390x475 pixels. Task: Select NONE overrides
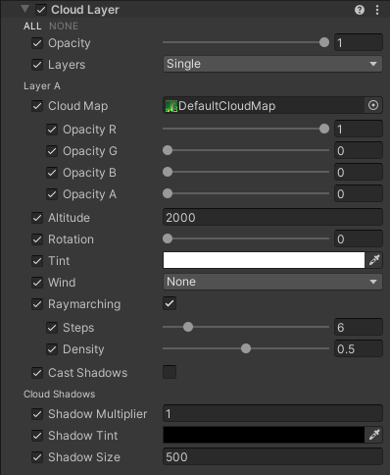click(x=64, y=26)
